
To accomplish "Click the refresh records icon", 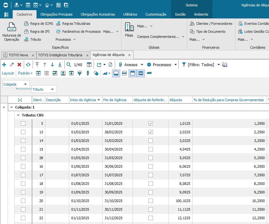I will click(x=28, y=65).
